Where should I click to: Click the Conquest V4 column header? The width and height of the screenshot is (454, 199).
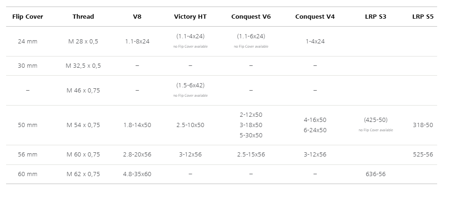[x=315, y=17]
